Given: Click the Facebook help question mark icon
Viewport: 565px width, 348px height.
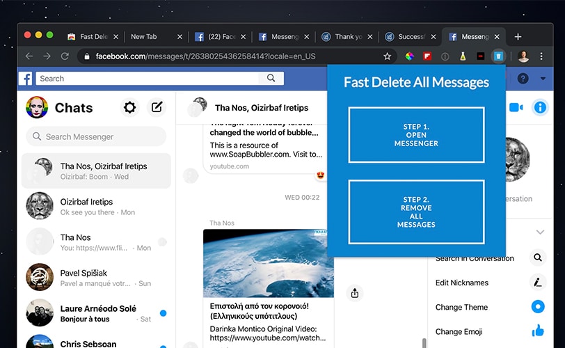Looking at the screenshot, I should [x=523, y=79].
